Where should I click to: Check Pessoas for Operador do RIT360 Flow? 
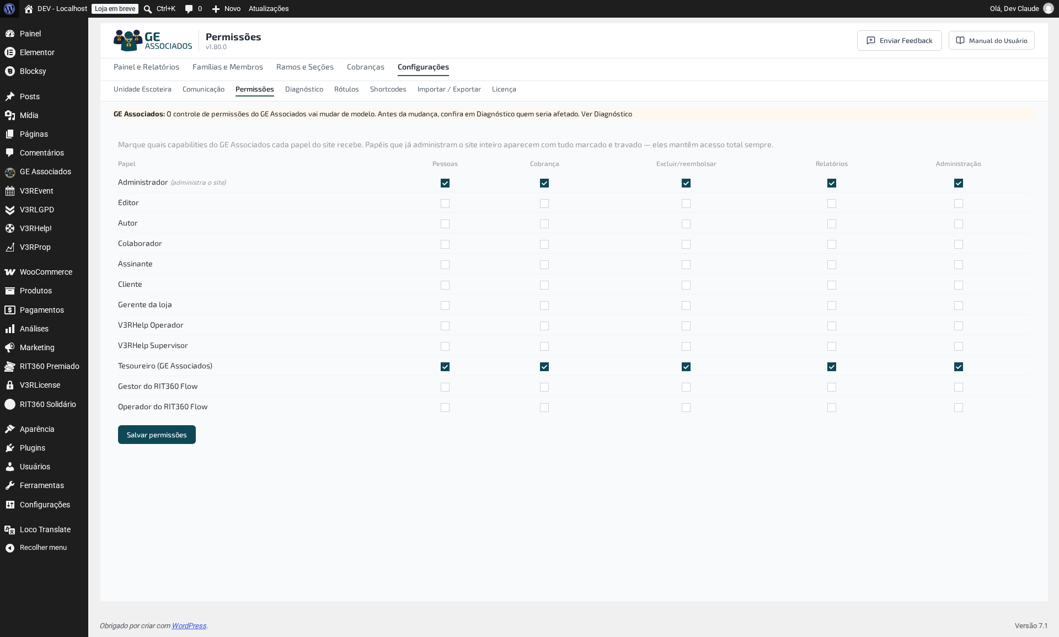(445, 408)
